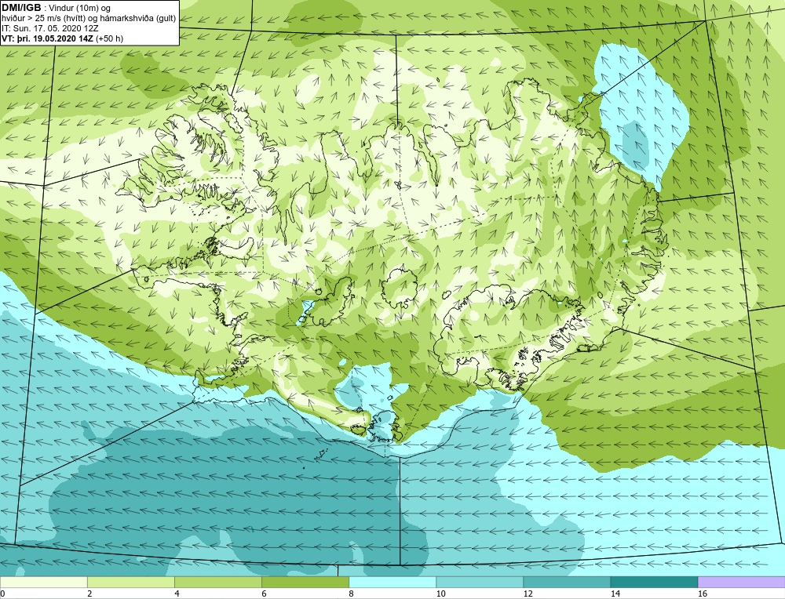785x599 pixels.
Task: Click the 2–4 m/s light green legend swatch
Action: pos(131,582)
